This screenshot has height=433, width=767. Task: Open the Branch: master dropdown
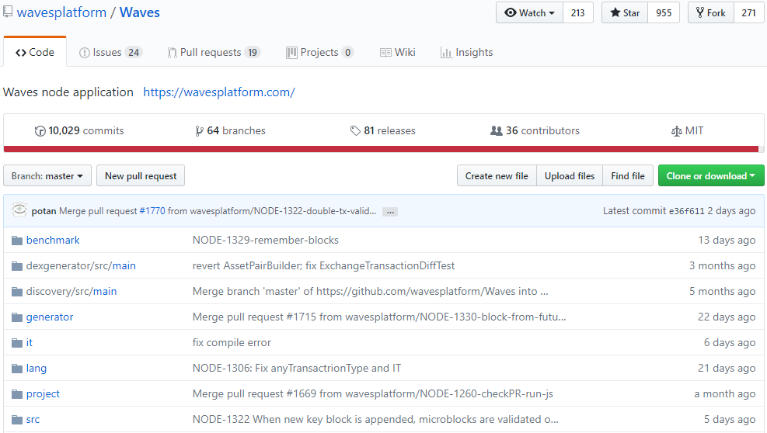point(47,175)
